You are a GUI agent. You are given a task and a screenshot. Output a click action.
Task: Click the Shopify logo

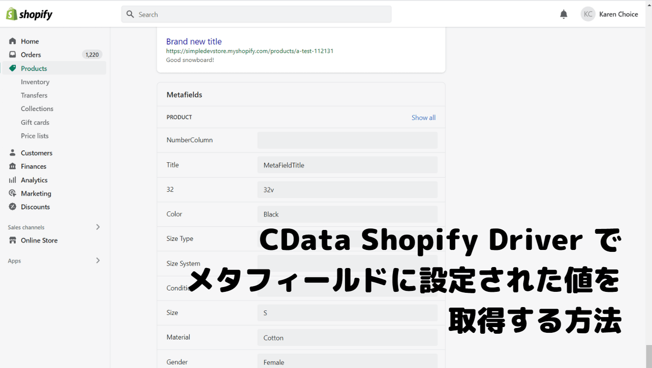29,14
